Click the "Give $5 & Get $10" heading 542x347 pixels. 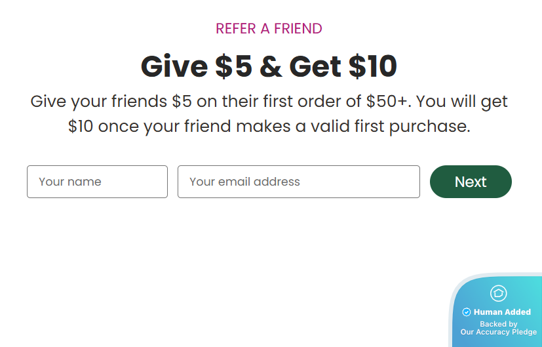click(269, 66)
